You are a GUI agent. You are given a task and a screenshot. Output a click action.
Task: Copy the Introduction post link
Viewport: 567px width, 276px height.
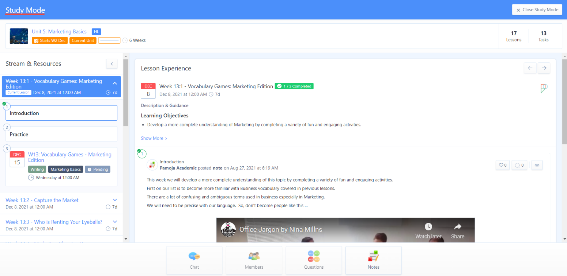tap(537, 165)
